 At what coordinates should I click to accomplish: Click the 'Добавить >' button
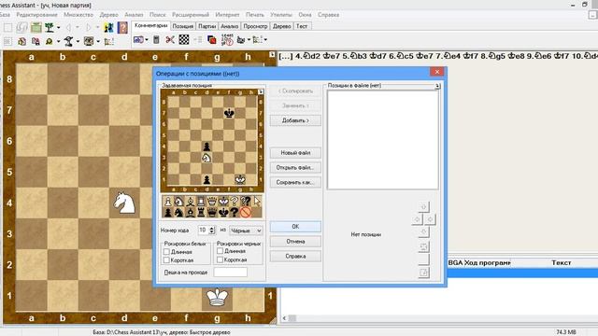(x=295, y=120)
